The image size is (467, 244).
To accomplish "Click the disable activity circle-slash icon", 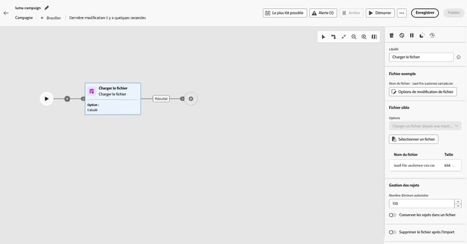I will coord(402,35).
